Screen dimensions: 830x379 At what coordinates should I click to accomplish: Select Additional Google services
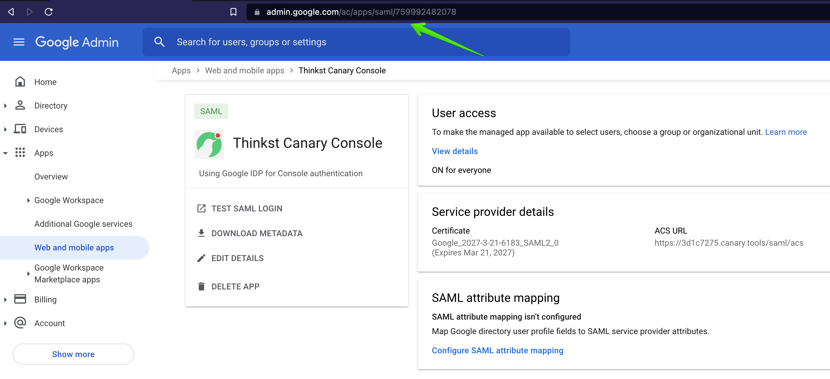coord(83,224)
